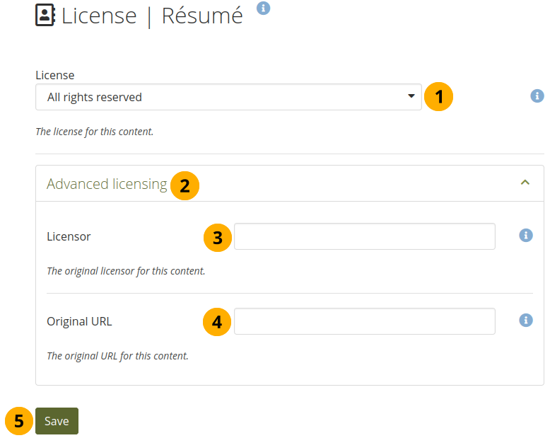Focus the Licensor text input
The width and height of the screenshot is (550, 438).
pos(364,236)
